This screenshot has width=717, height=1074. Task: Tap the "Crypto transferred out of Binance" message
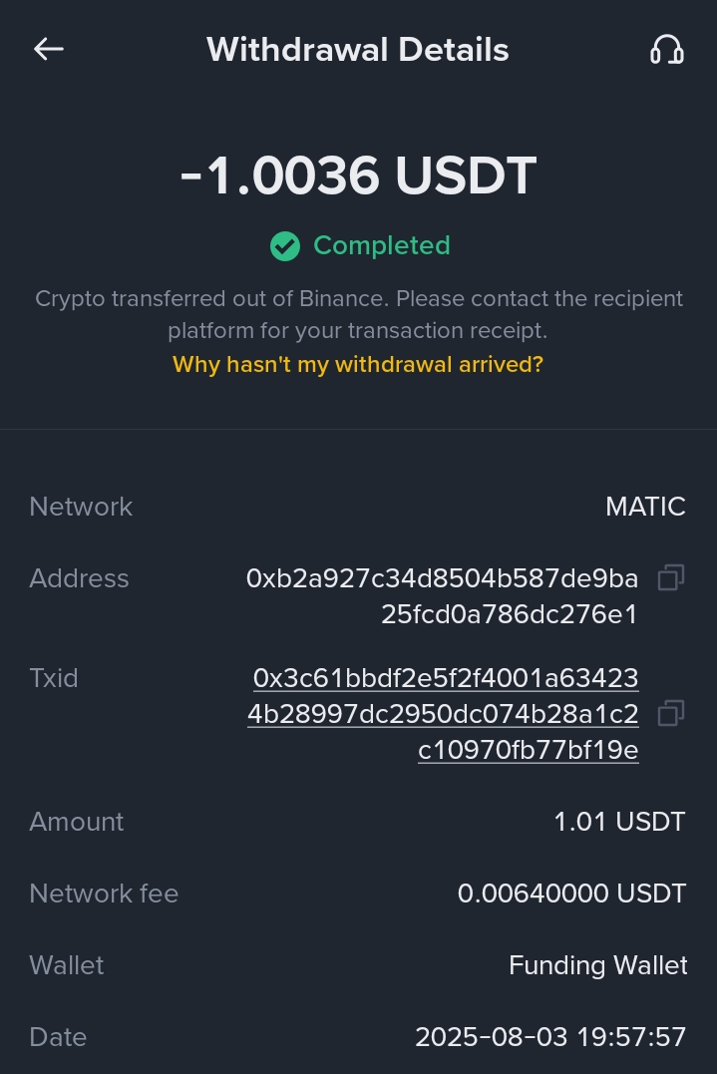click(358, 313)
